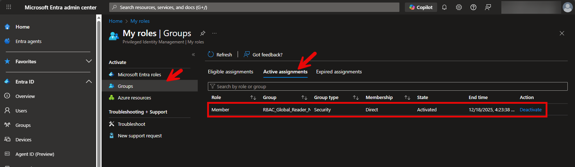Sort table by Role column
This screenshot has width=575, height=167.
pos(253,98)
